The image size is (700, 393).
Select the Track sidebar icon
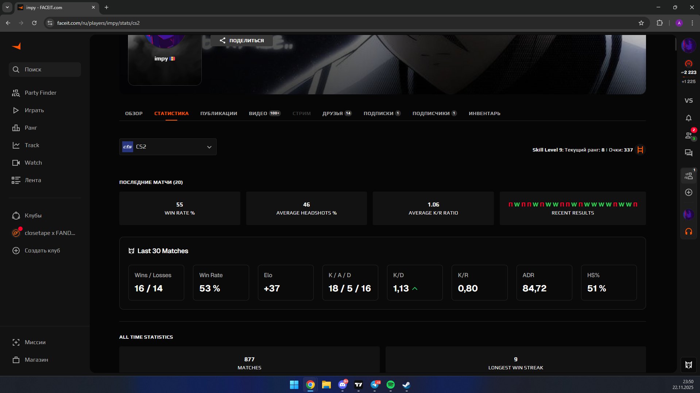tap(32, 145)
